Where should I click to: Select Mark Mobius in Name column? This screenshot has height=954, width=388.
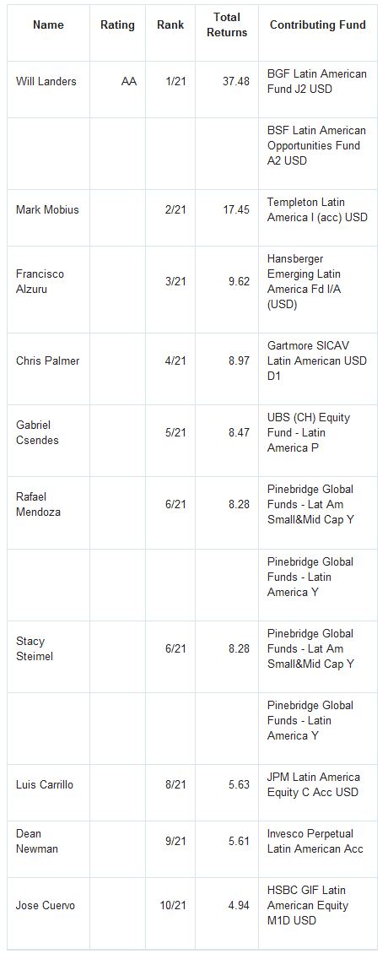tap(47, 210)
